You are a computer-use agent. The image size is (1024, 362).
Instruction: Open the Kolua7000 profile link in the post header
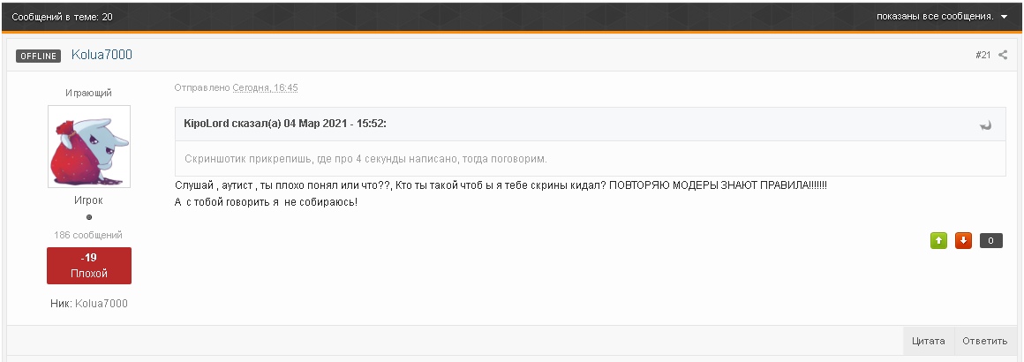[x=102, y=55]
